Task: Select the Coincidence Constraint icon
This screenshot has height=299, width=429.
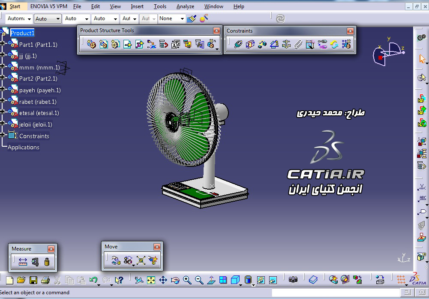Action: click(x=238, y=44)
